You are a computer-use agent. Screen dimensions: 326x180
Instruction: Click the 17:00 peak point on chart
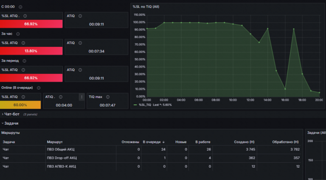point(294,29)
